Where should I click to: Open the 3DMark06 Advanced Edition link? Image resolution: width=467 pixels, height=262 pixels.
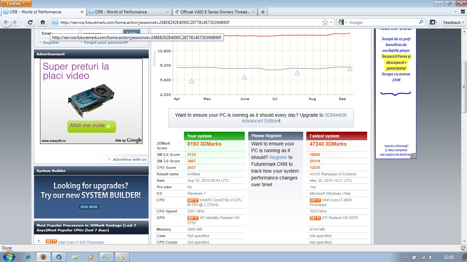click(294, 118)
